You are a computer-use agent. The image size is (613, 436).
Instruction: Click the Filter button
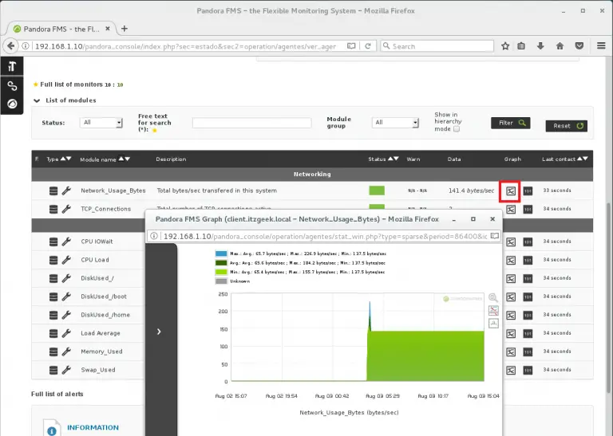[510, 123]
